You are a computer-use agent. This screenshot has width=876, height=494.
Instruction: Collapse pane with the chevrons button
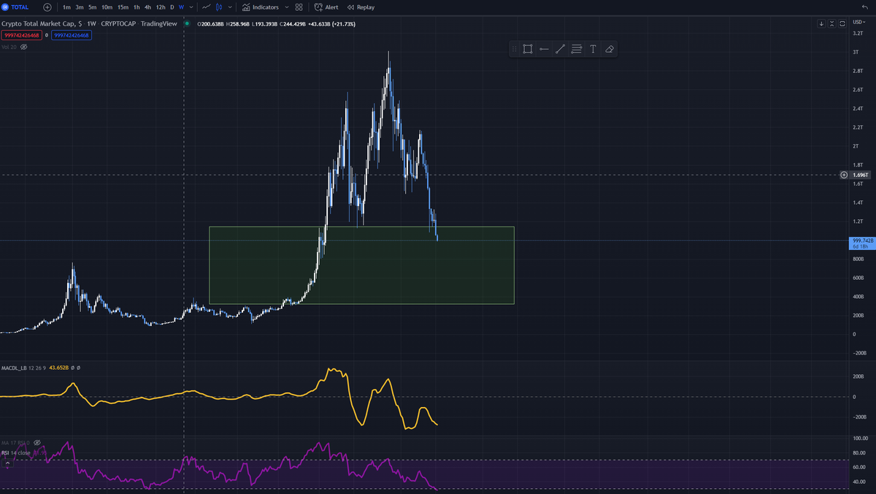831,23
